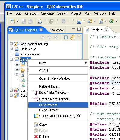120x140 pixels.
Task: Choose Clean Project from context menu
Action: click(x=58, y=110)
